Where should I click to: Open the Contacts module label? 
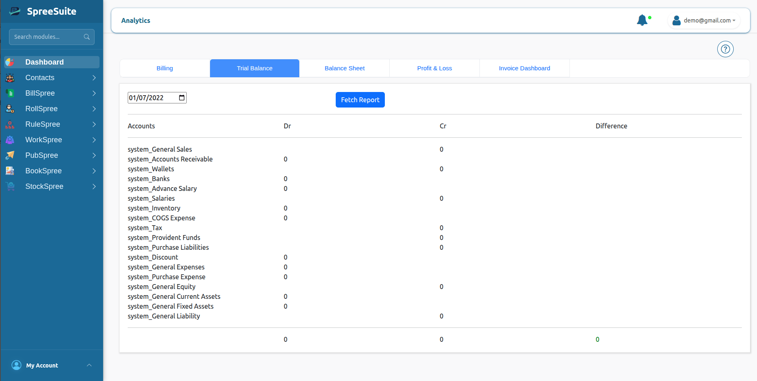(40, 78)
